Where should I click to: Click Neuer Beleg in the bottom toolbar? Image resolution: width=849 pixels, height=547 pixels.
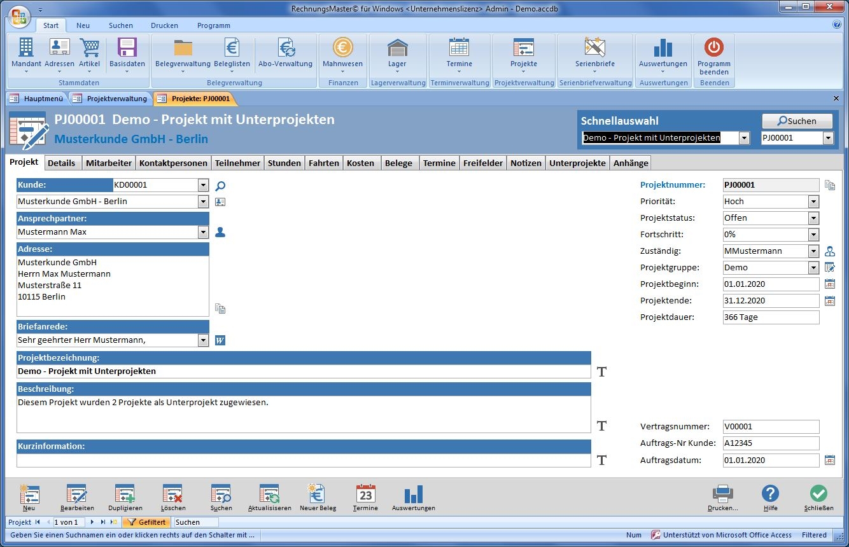(317, 497)
